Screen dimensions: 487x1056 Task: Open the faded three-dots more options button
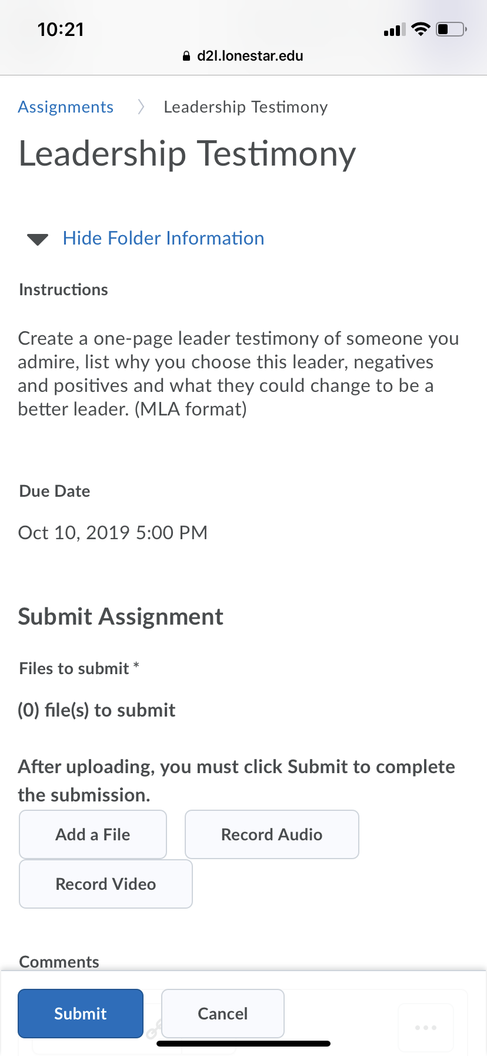coord(426,1027)
